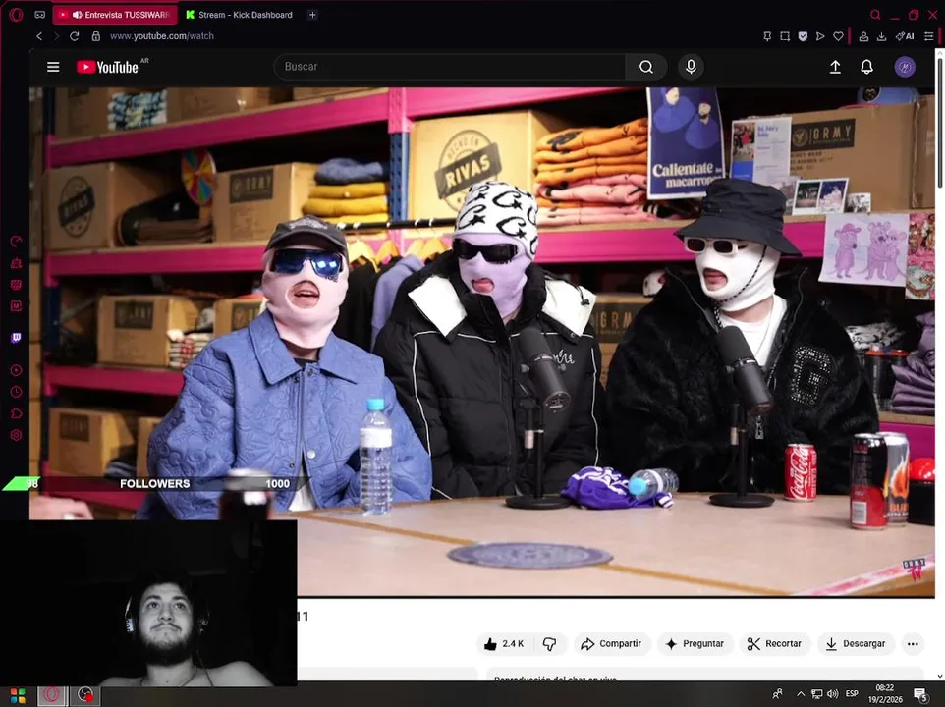This screenshot has width=945, height=707.
Task: Open Opera GX from the taskbar
Action: [x=51, y=695]
